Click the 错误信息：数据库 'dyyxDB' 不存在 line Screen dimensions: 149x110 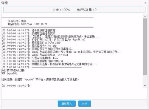click(40, 80)
